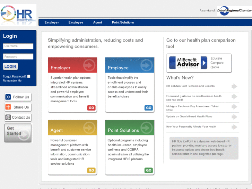
Task: Open the Point Solutions navigation menu
Action: [x=123, y=22]
